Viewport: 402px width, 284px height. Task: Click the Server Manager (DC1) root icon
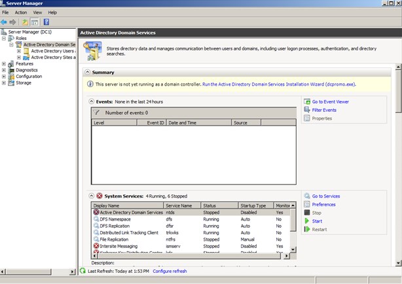pyautogui.click(x=3, y=32)
